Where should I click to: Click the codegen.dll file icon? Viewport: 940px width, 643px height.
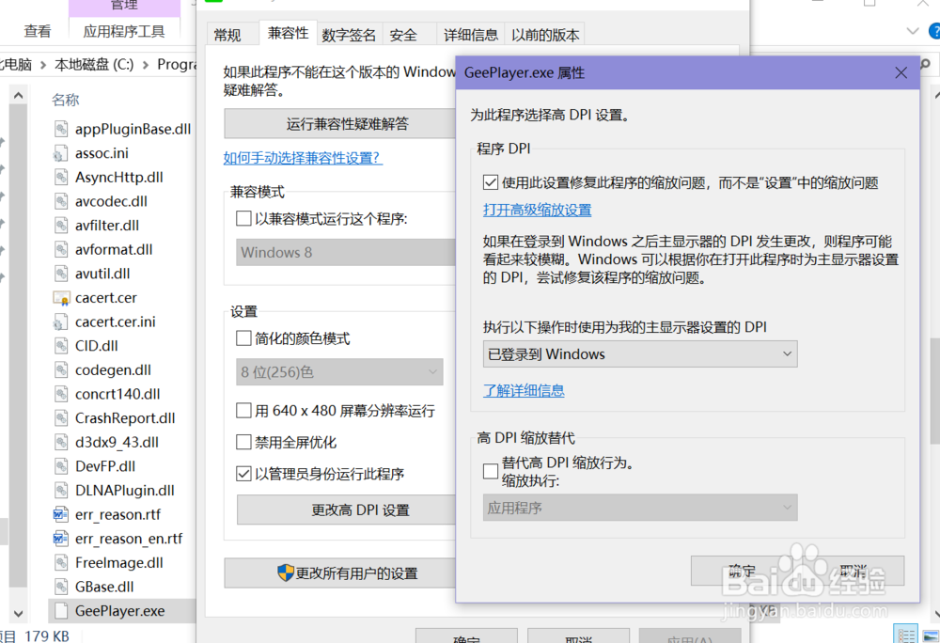click(x=61, y=369)
